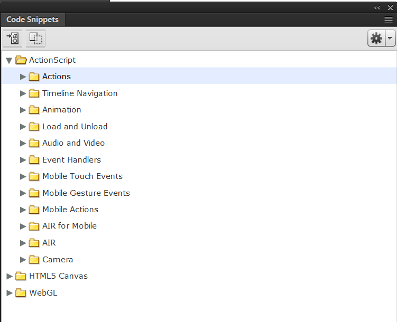
Task: Expand the Actions folder
Action: [23, 77]
